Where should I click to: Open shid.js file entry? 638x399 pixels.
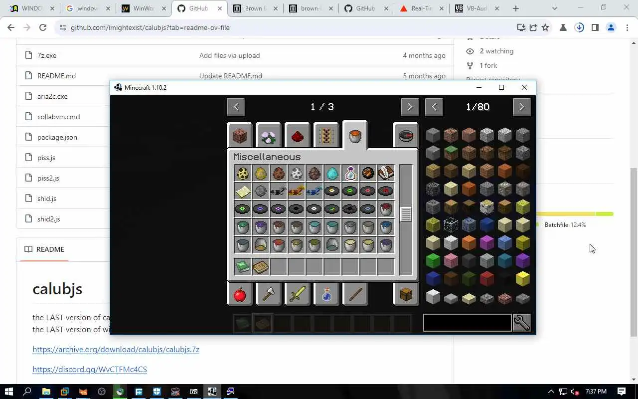pyautogui.click(x=47, y=199)
